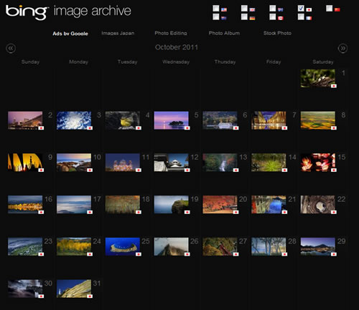
Task: Click the Chinese flag icon in the header
Action: [337, 9]
